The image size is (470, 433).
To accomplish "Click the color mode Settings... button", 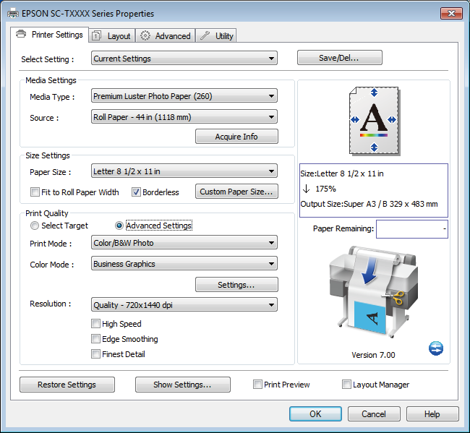I will coord(236,284).
